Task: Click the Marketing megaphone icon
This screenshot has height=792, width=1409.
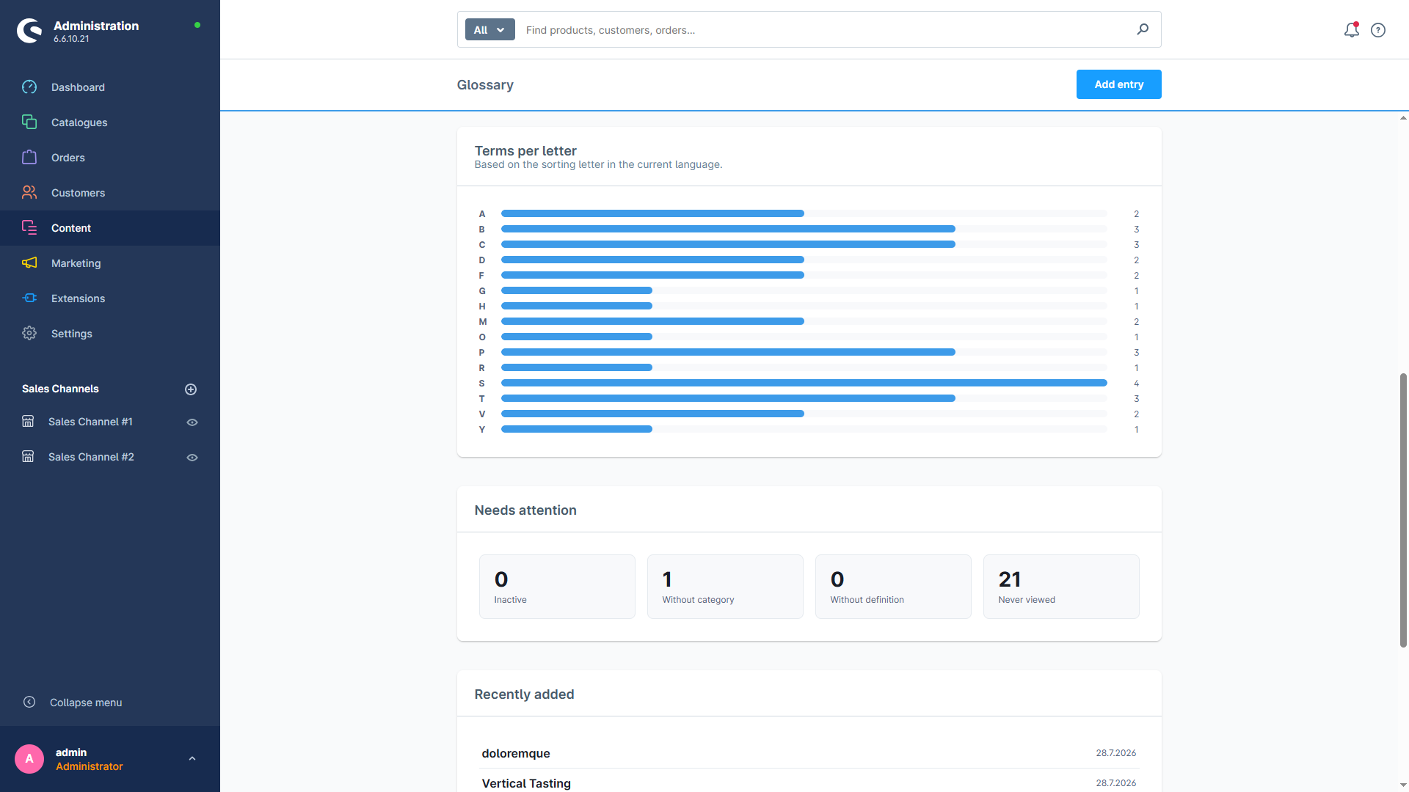Action: pos(29,263)
